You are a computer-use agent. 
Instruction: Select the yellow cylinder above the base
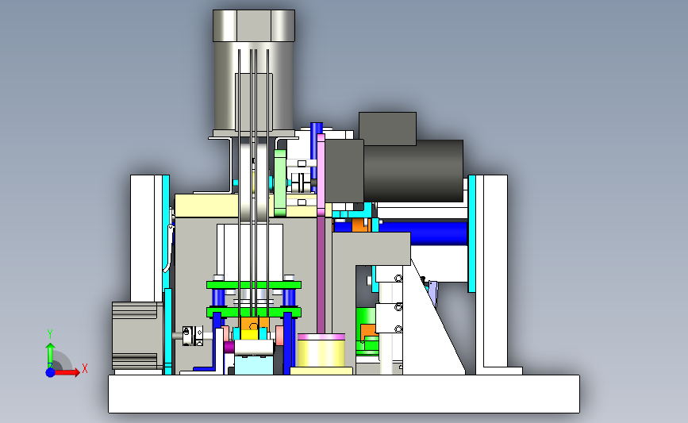coord(321,353)
